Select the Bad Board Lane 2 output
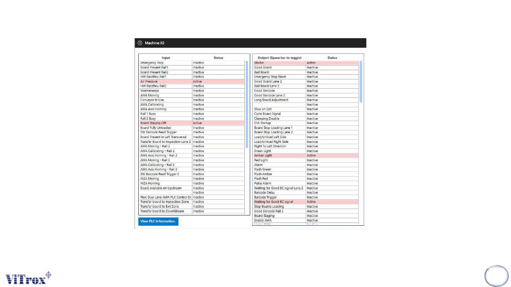The width and height of the screenshot is (511, 287). click(x=306, y=86)
